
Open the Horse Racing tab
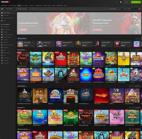pos(39,6)
